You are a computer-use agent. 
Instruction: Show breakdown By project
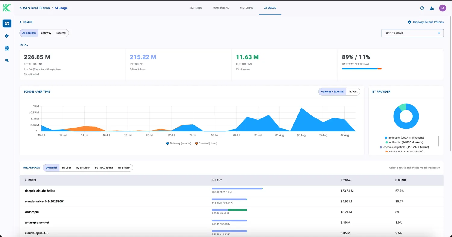tap(124, 168)
